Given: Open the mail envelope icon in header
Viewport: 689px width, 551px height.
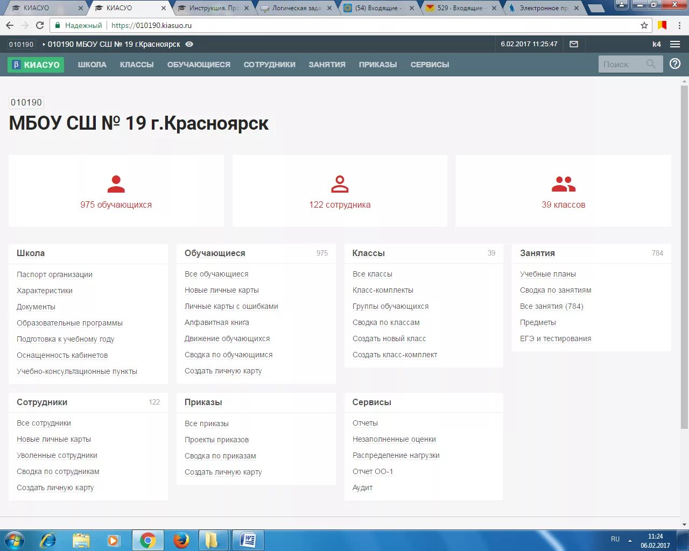Looking at the screenshot, I should click(x=574, y=44).
